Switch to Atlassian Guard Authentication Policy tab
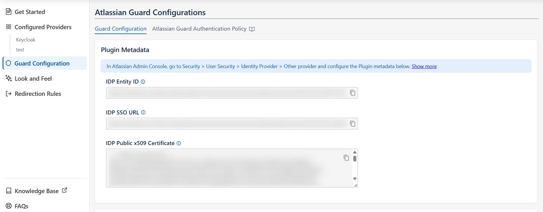The height and width of the screenshot is (212, 543). [199, 29]
